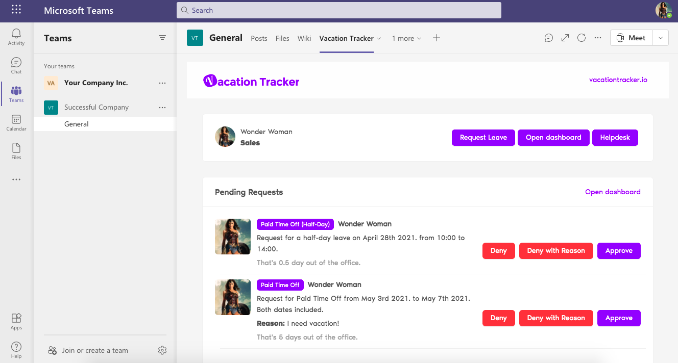Select the General channel
The width and height of the screenshot is (678, 363).
(105, 124)
